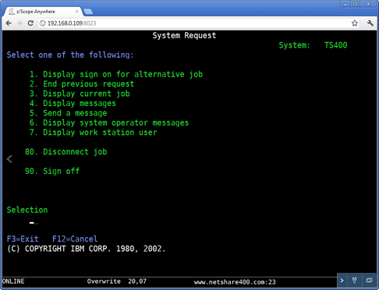Click F3=Exit function key label
Screen dimensions: 379x290
point(23,239)
